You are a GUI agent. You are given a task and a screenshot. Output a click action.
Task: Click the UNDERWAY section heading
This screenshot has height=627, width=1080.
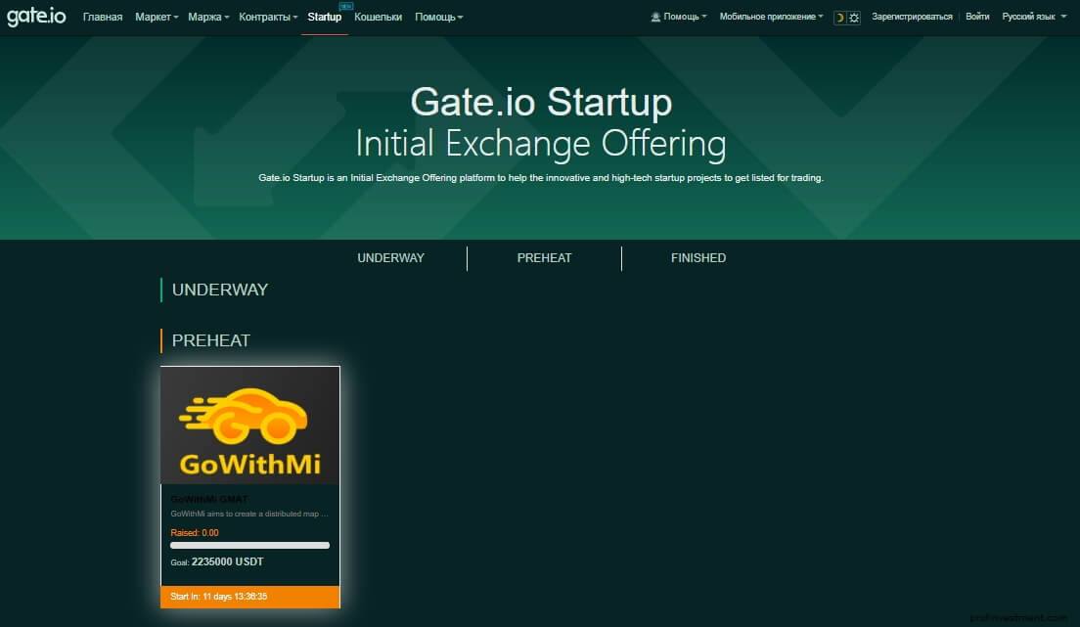point(220,291)
